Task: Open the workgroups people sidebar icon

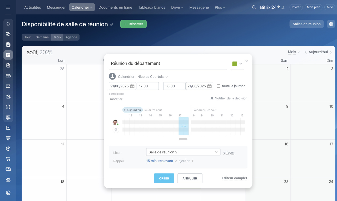Action: tap(8, 96)
